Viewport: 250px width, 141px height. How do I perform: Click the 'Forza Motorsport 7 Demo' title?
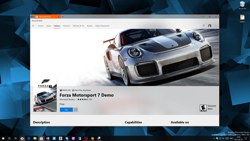tap(86, 95)
